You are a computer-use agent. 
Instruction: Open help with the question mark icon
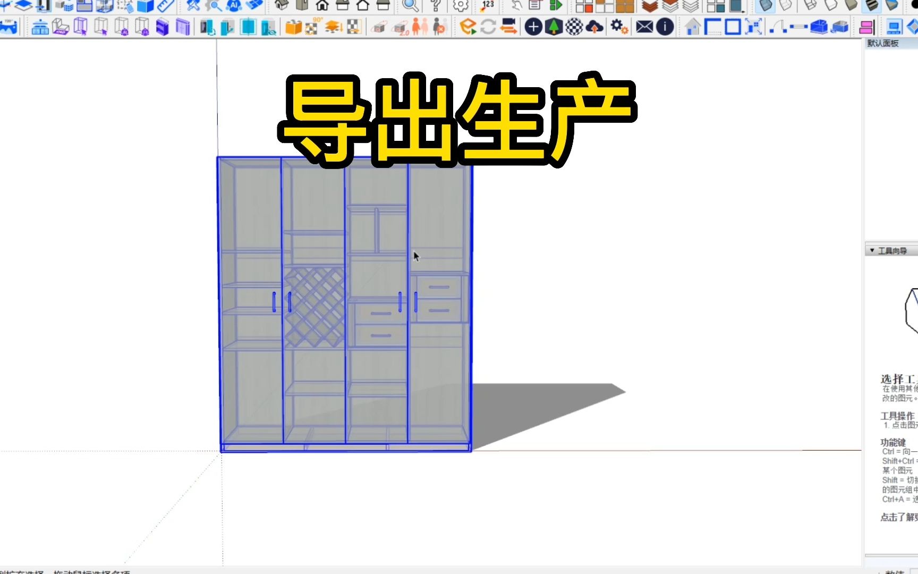[435, 7]
